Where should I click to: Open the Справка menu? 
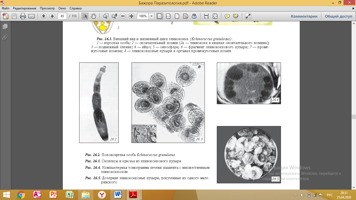[x=76, y=8]
